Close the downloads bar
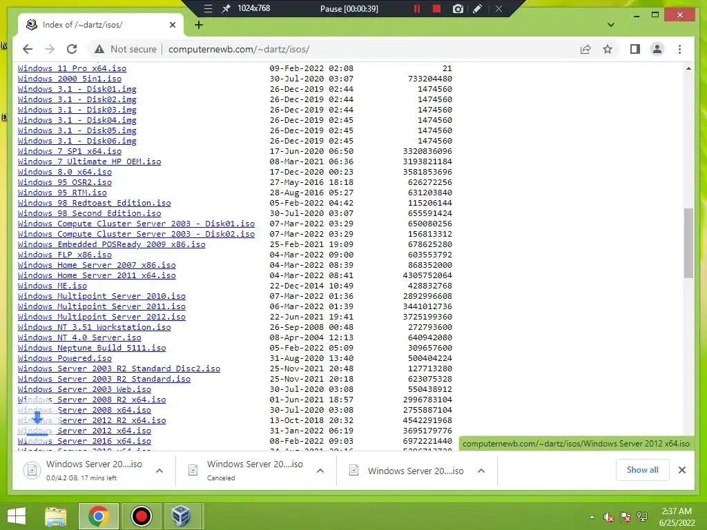This screenshot has height=530, width=707. 681,470
